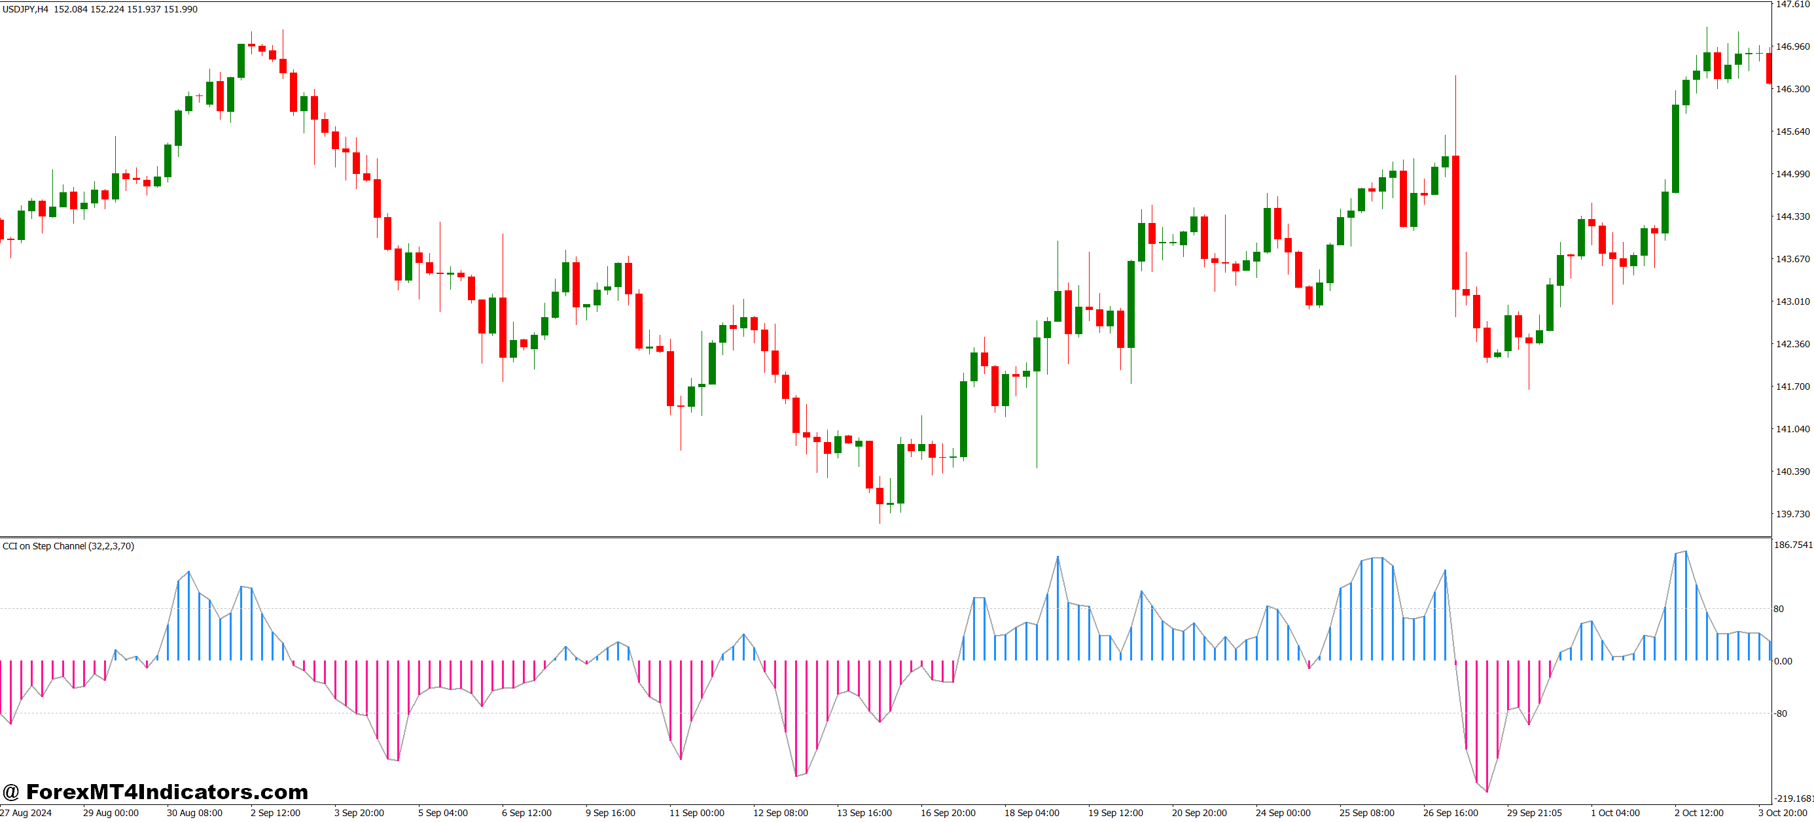Select the 2 Sep 12:00 time label
The image size is (1814, 822).
(x=276, y=813)
